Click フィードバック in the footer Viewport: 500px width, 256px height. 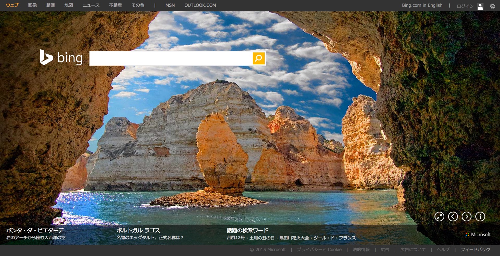(475, 250)
